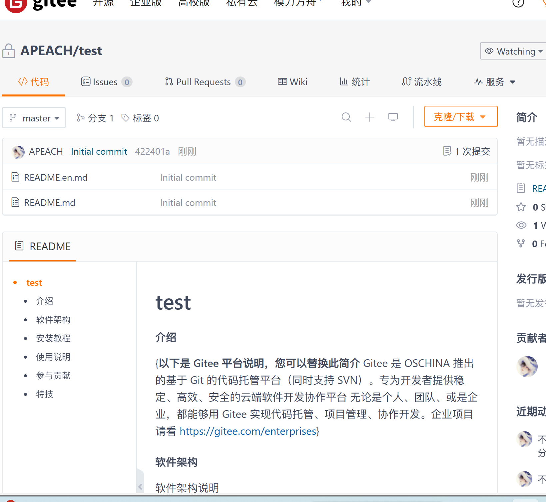Expand the 克隆/下载 dropdown
546x502 pixels.
[461, 117]
